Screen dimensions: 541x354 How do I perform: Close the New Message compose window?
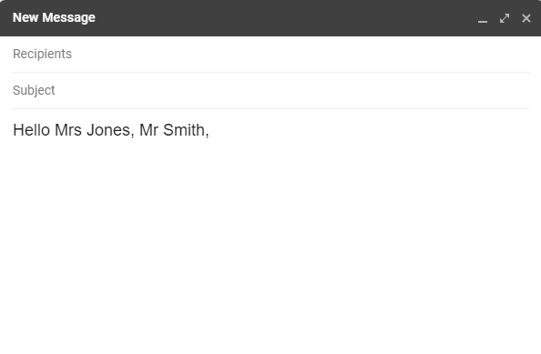click(526, 18)
